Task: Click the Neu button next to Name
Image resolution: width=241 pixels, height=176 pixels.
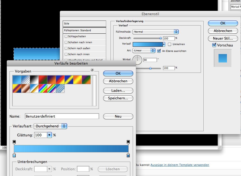Action: coord(118,116)
